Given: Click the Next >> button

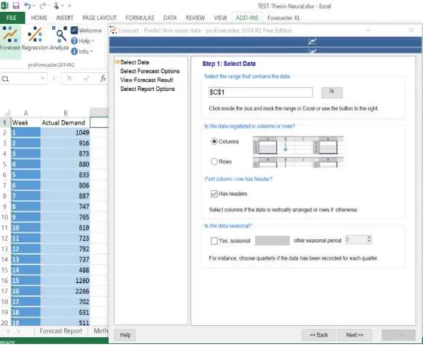Looking at the screenshot, I should (354, 335).
